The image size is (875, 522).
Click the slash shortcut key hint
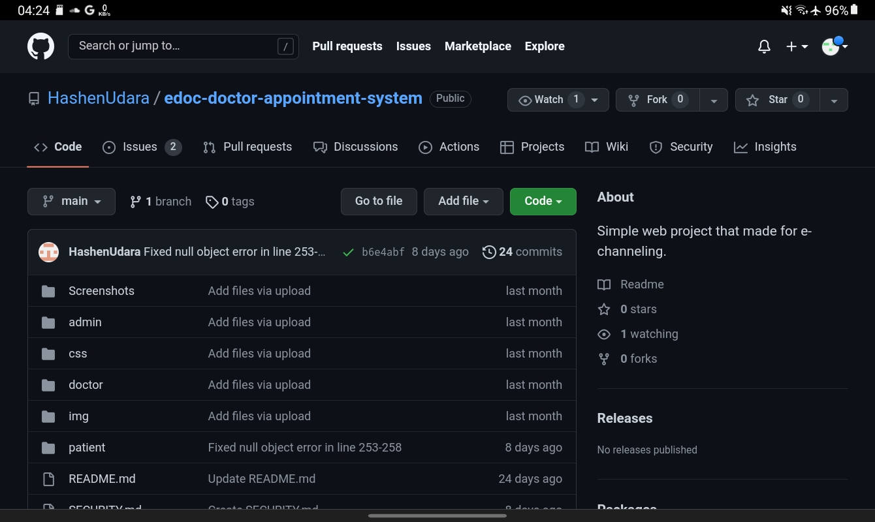click(285, 46)
